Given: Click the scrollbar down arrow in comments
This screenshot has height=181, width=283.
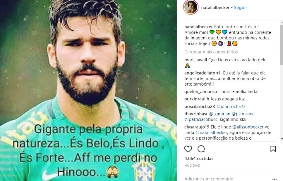Looking at the screenshot, I should pyautogui.click(x=282, y=139).
